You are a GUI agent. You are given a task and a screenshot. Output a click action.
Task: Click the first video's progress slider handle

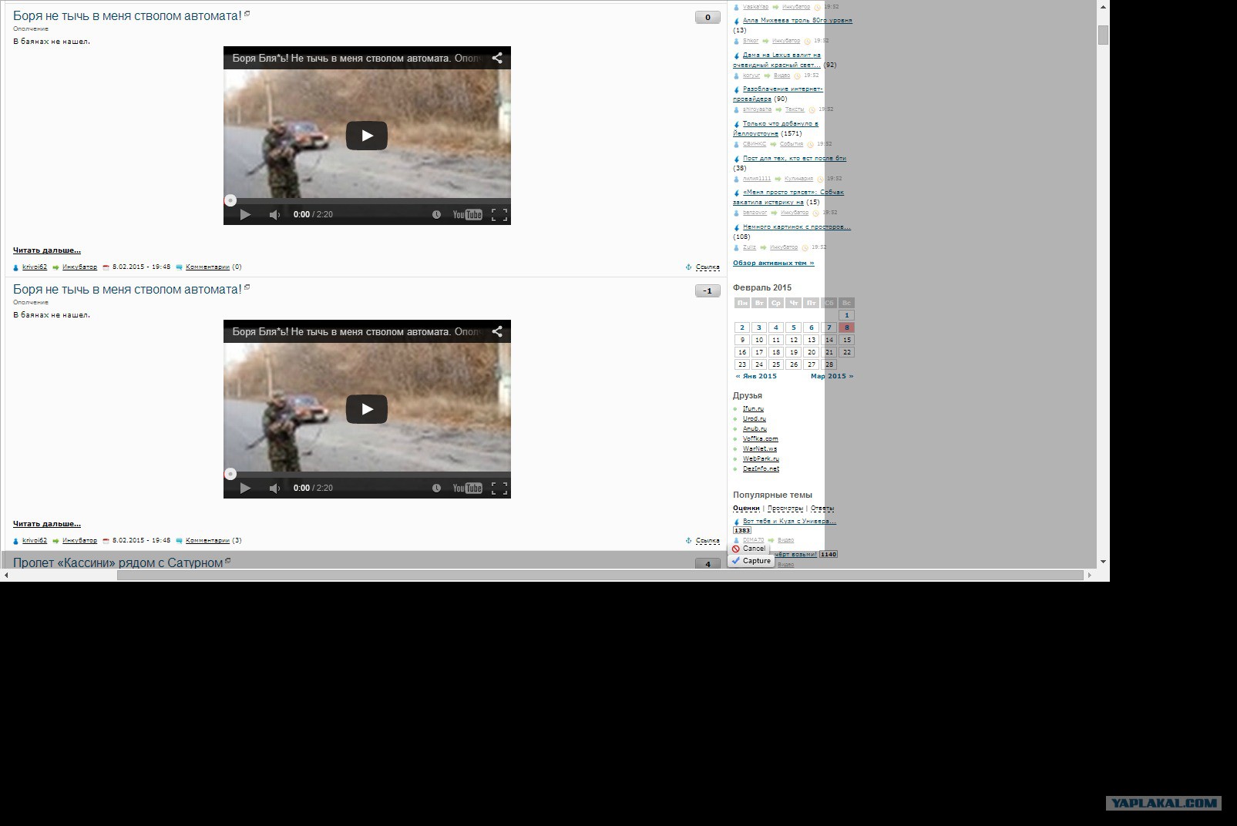(x=230, y=200)
